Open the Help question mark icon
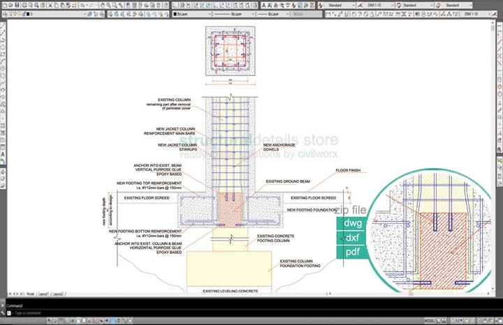This screenshot has width=503, height=325. click(x=166, y=5)
